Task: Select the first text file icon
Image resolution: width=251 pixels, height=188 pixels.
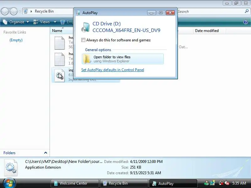Action: 60,43
